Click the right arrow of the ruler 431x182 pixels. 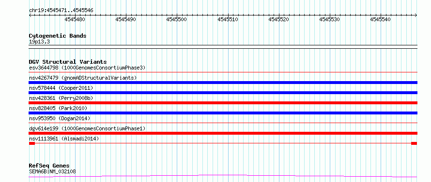coord(416,15)
